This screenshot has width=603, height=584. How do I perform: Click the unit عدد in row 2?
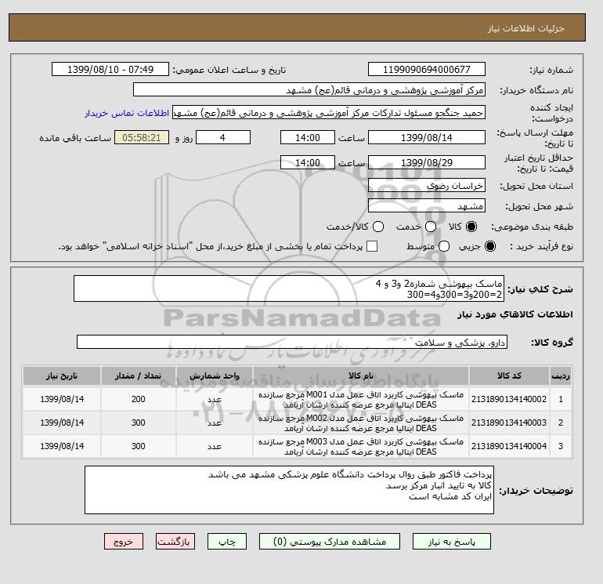point(215,423)
